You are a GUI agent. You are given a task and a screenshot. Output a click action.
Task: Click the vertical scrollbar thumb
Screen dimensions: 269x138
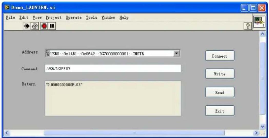point(263,78)
